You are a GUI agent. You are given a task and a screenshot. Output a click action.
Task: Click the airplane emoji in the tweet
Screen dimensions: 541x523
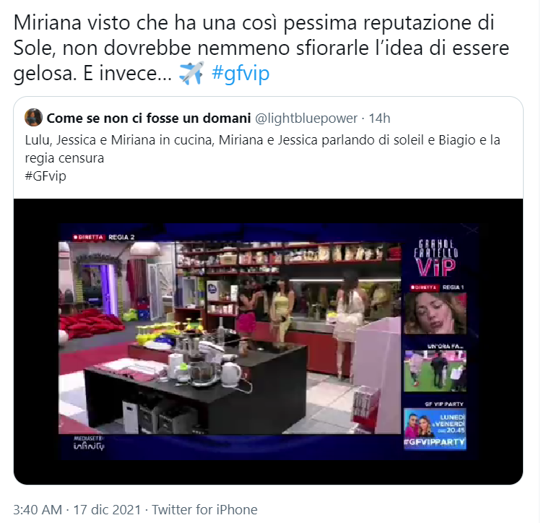click(x=191, y=73)
